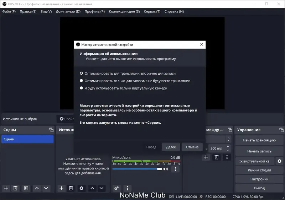
Task: Click OBS logo in main title bar
Action: point(4,4)
